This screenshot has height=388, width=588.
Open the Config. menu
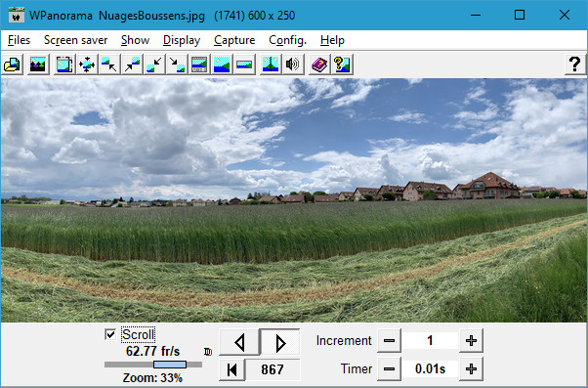click(x=287, y=40)
